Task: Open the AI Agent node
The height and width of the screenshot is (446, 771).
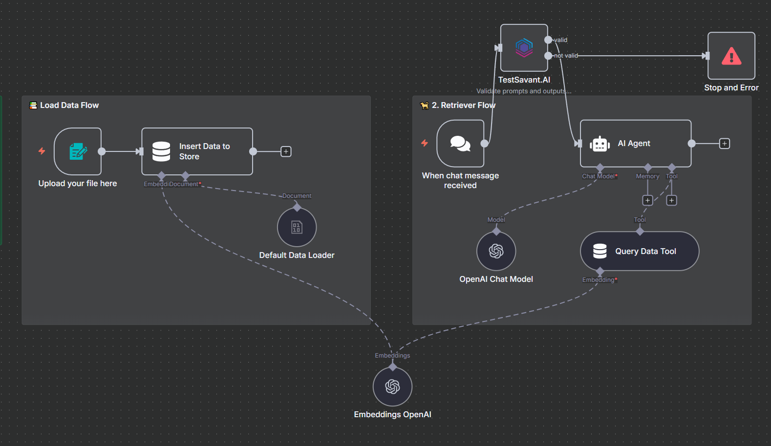Action: (635, 144)
